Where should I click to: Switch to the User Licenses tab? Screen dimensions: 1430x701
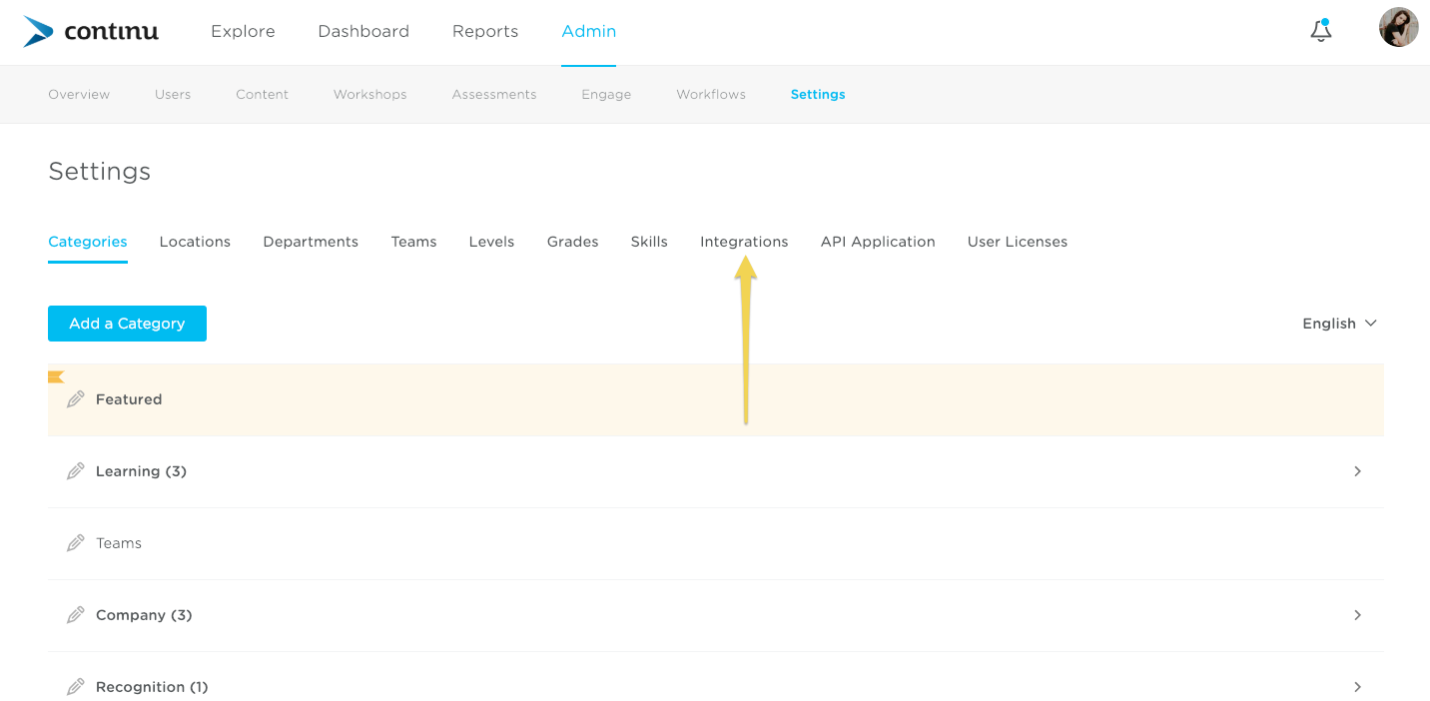pos(1018,242)
